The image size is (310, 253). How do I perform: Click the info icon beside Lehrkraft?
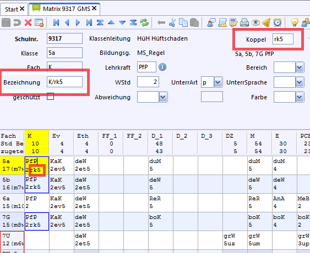click(162, 67)
